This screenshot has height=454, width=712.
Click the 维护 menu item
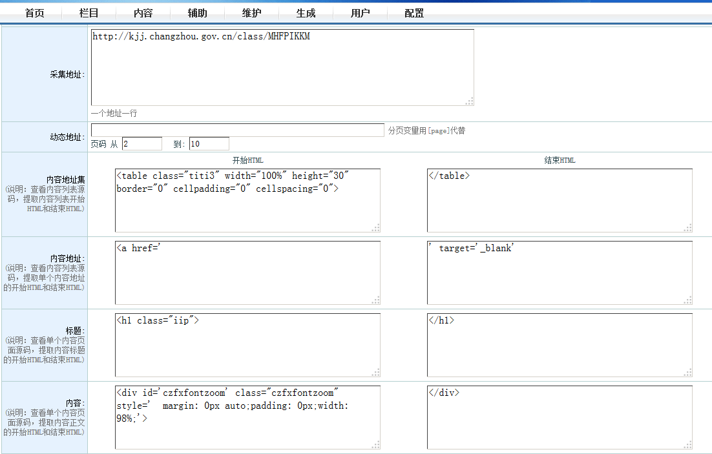tap(251, 13)
